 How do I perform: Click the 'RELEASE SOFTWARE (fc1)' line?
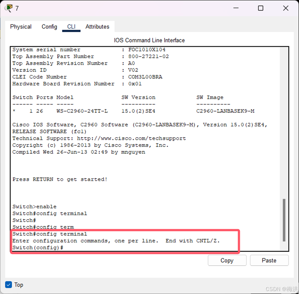[x=49, y=131]
